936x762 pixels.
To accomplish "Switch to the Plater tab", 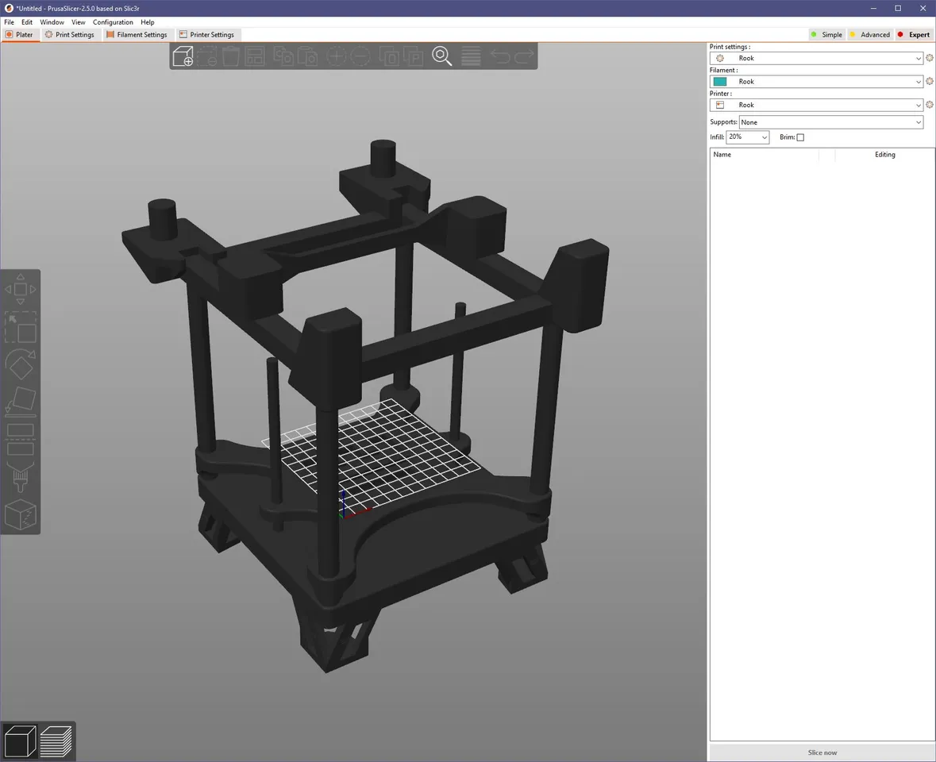I will tap(20, 35).
